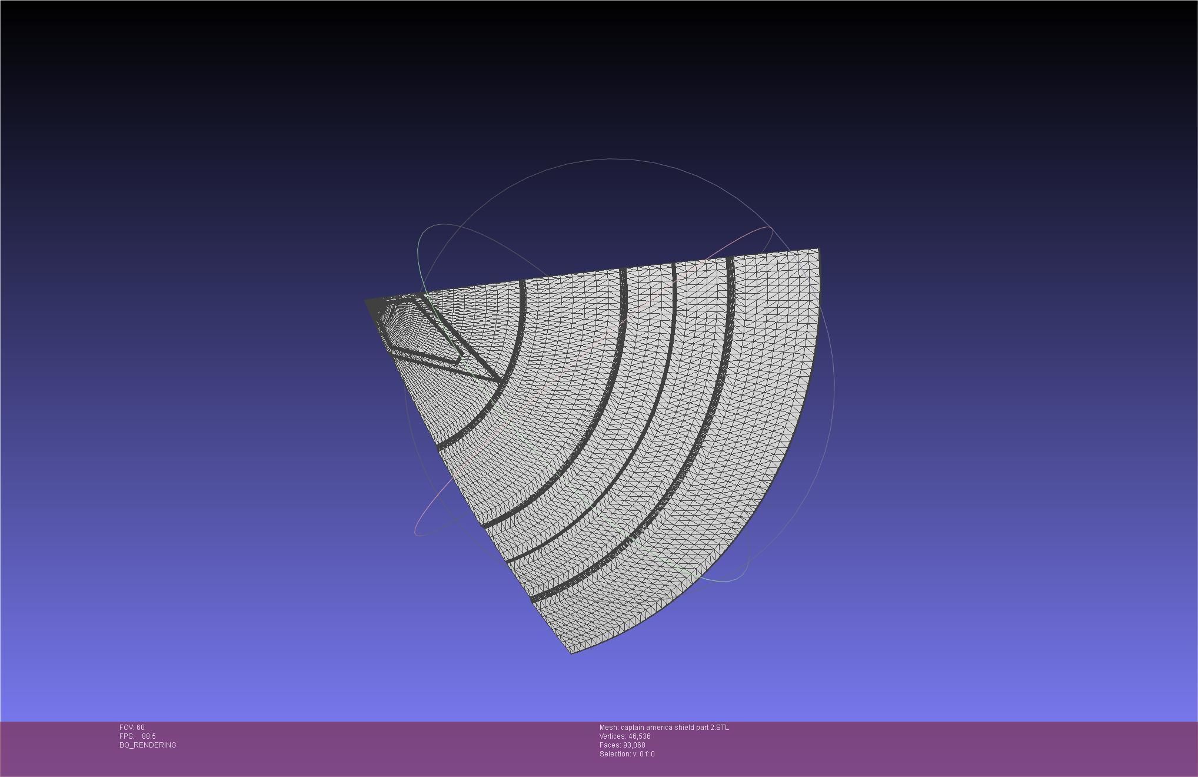Click the FOV: 60 readout
The image size is (1198, 777).
click(132, 728)
